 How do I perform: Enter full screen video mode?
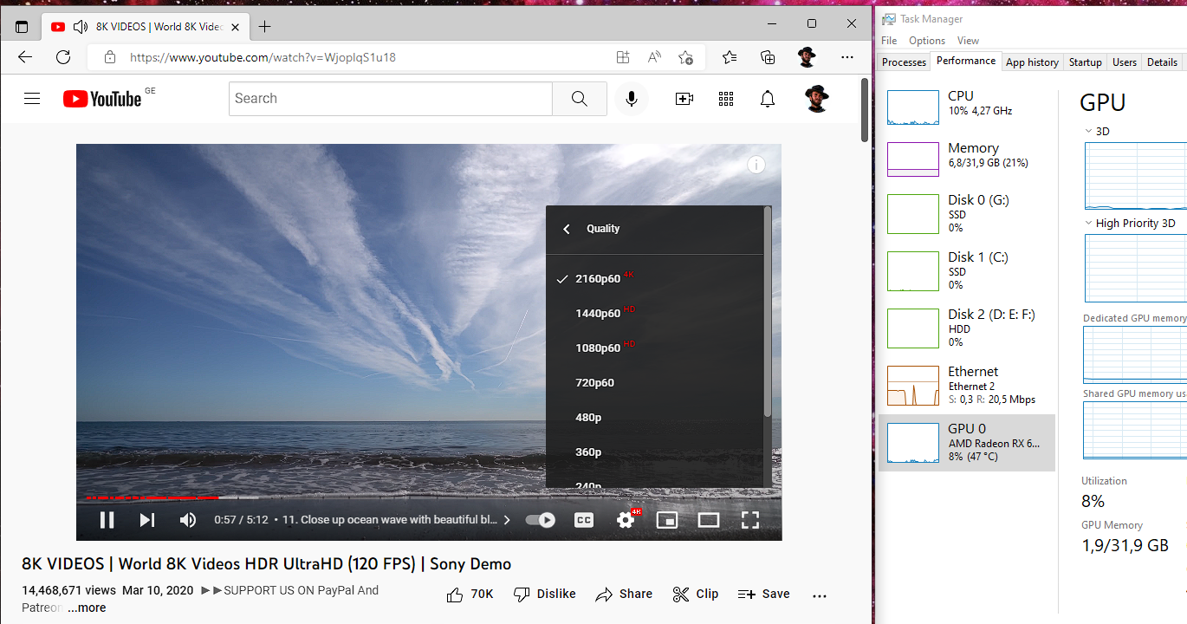click(x=750, y=520)
